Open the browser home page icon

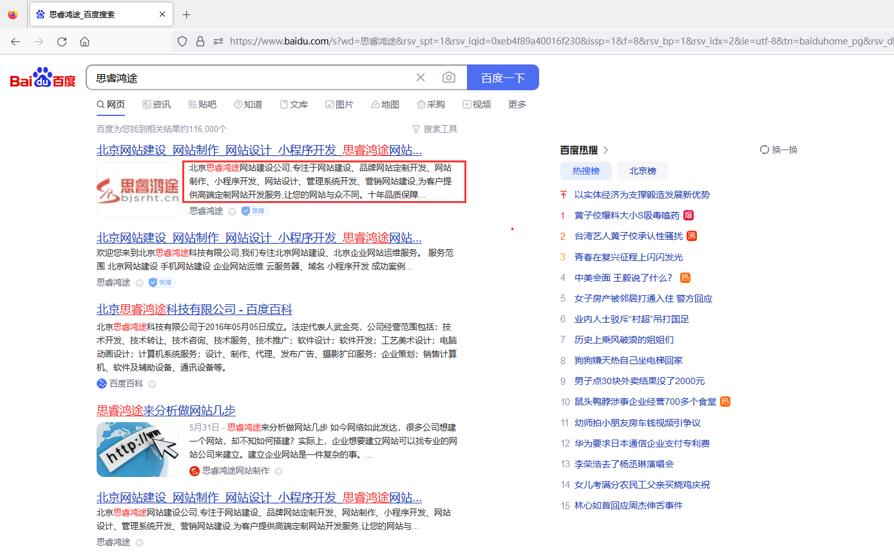pos(84,40)
